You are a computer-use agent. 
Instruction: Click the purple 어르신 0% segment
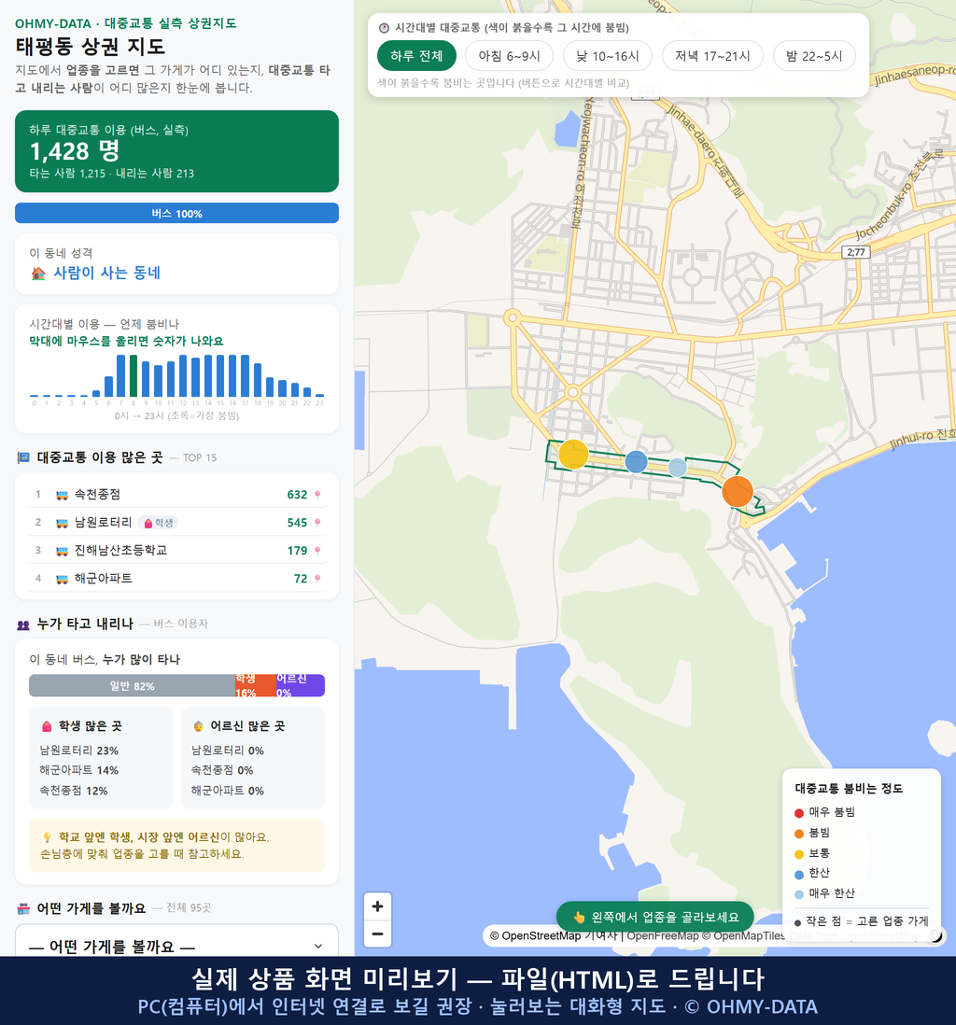[x=300, y=686]
